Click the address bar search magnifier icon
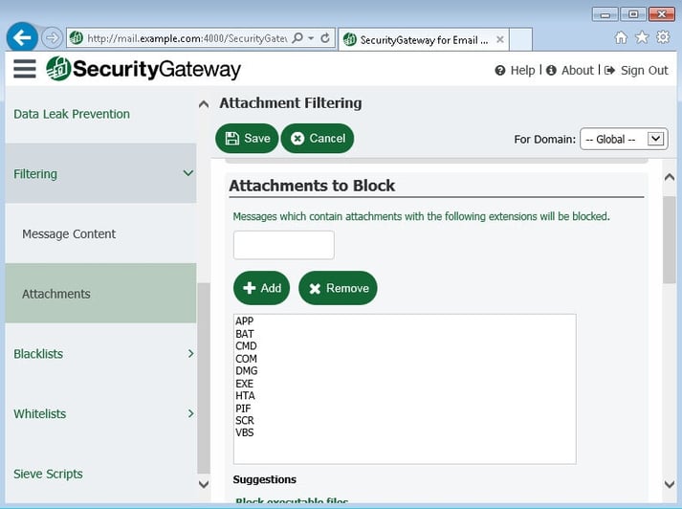The image size is (682, 509). point(297,38)
